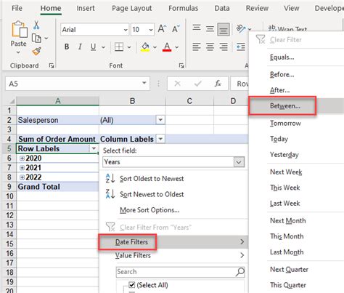
Task: Open Salesperson (All) filter dropdown
Action: coord(160,120)
